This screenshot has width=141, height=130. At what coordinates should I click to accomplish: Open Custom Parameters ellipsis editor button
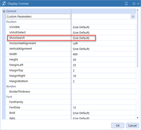133,17
